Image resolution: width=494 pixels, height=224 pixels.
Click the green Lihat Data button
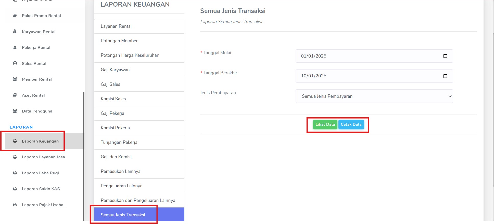pyautogui.click(x=325, y=124)
